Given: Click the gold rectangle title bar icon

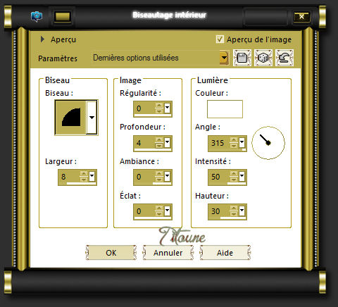Looking at the screenshot, I should tap(63, 17).
